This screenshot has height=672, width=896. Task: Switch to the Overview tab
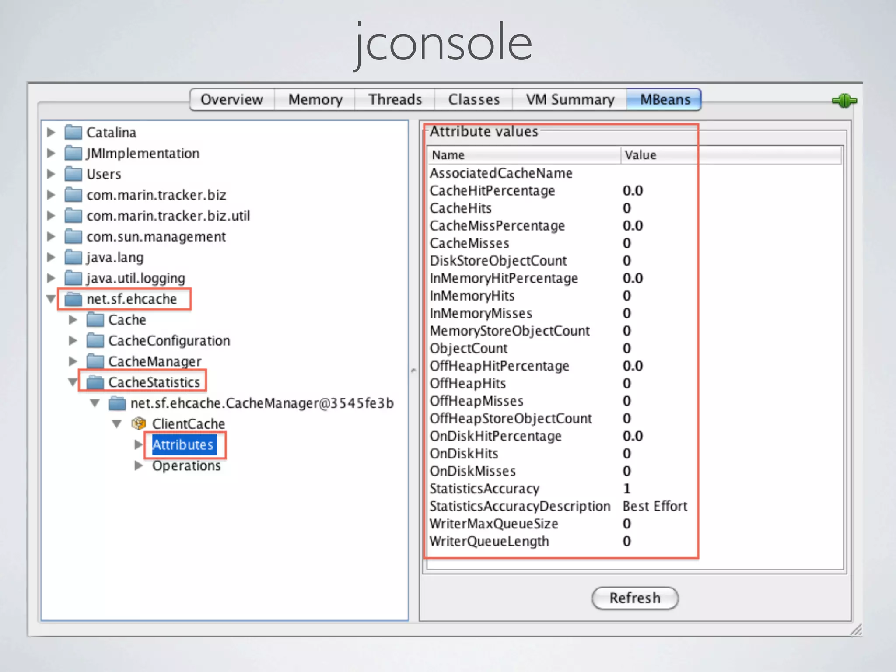pyautogui.click(x=232, y=99)
